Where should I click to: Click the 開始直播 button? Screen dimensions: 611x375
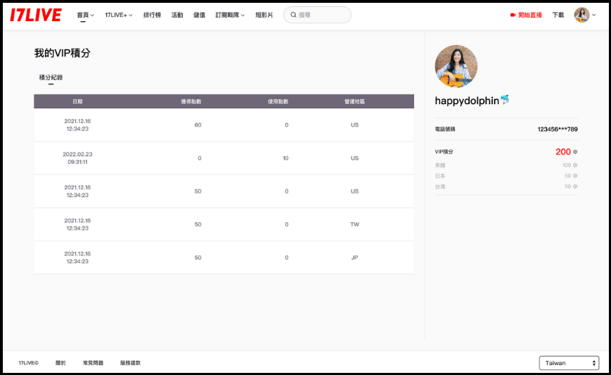click(x=529, y=15)
